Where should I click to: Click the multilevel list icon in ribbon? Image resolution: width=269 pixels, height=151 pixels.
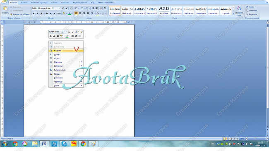point(87,8)
